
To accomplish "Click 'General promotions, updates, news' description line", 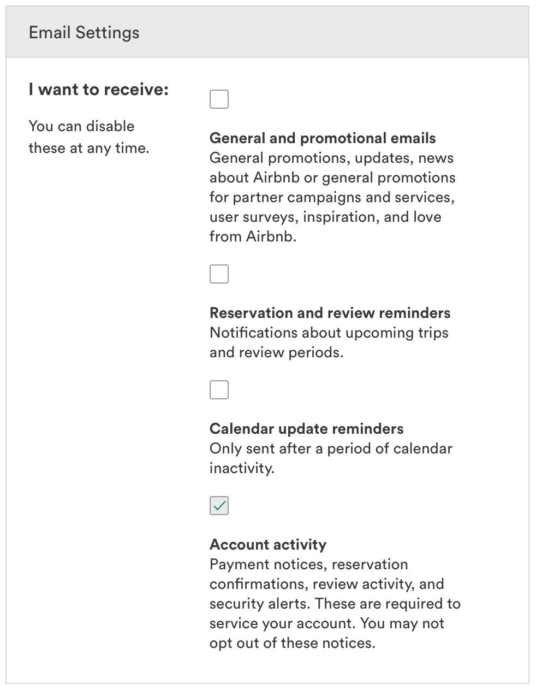I will click(331, 158).
